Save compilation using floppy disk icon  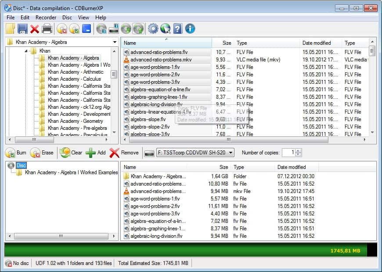click(x=22, y=29)
